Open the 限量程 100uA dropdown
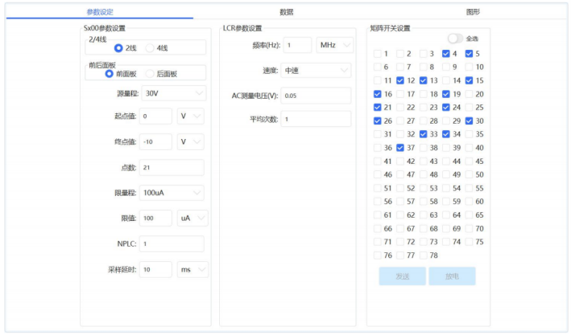Screen dimensions: 571x335 coord(172,193)
